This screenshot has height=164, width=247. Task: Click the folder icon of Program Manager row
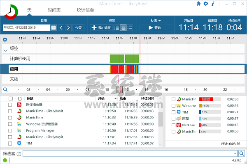(19, 130)
